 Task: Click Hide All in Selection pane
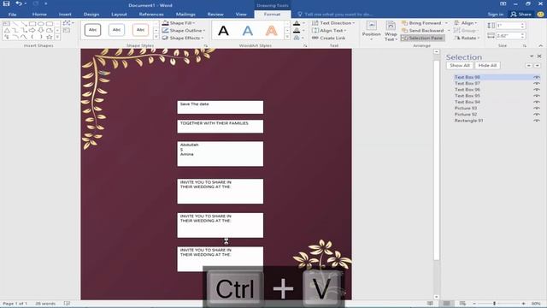pos(487,66)
